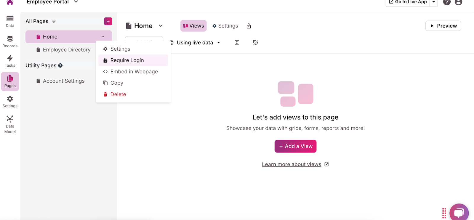This screenshot has width=474, height=220.
Task: Switch to the Views tab
Action: click(x=193, y=26)
